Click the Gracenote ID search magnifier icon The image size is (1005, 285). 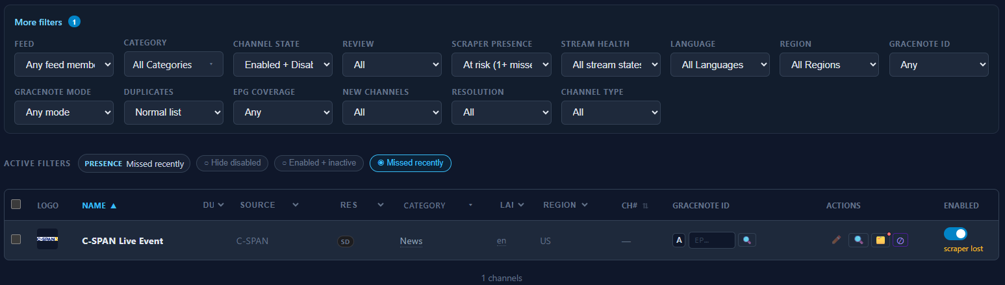coord(747,240)
